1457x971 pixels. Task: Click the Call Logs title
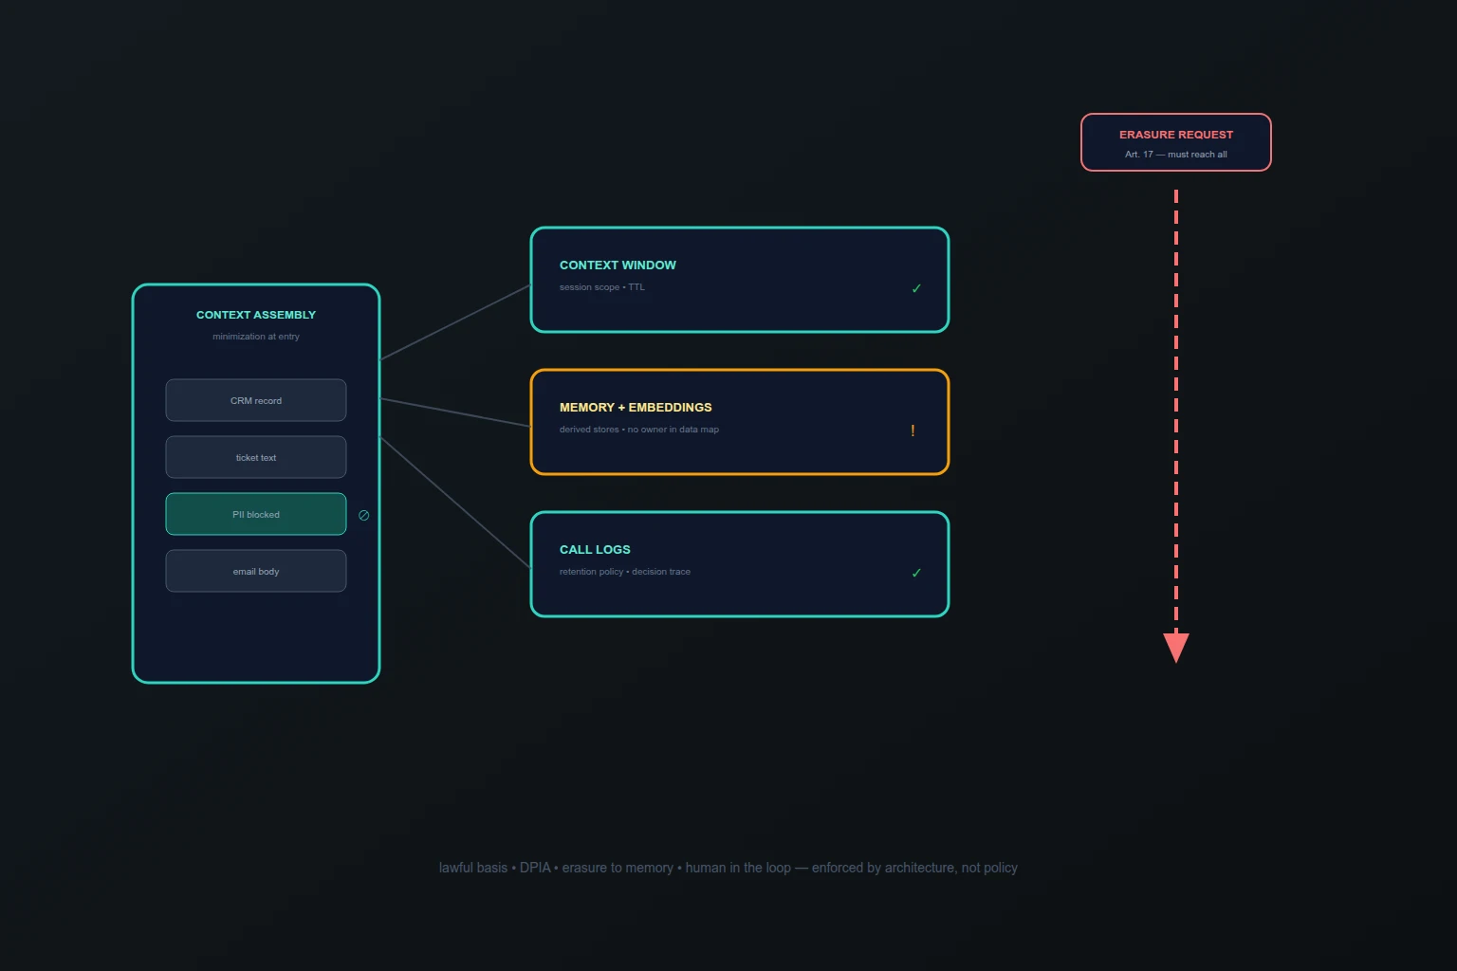tap(595, 549)
